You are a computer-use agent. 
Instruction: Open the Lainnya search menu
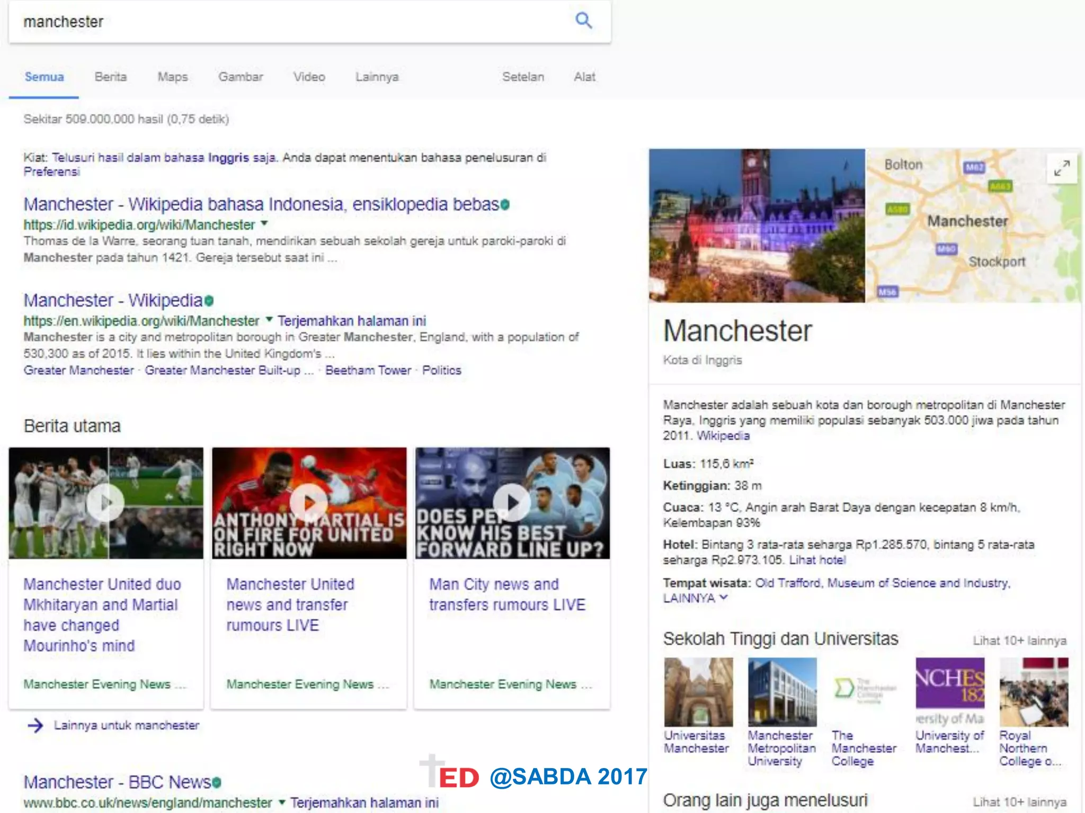click(x=377, y=77)
